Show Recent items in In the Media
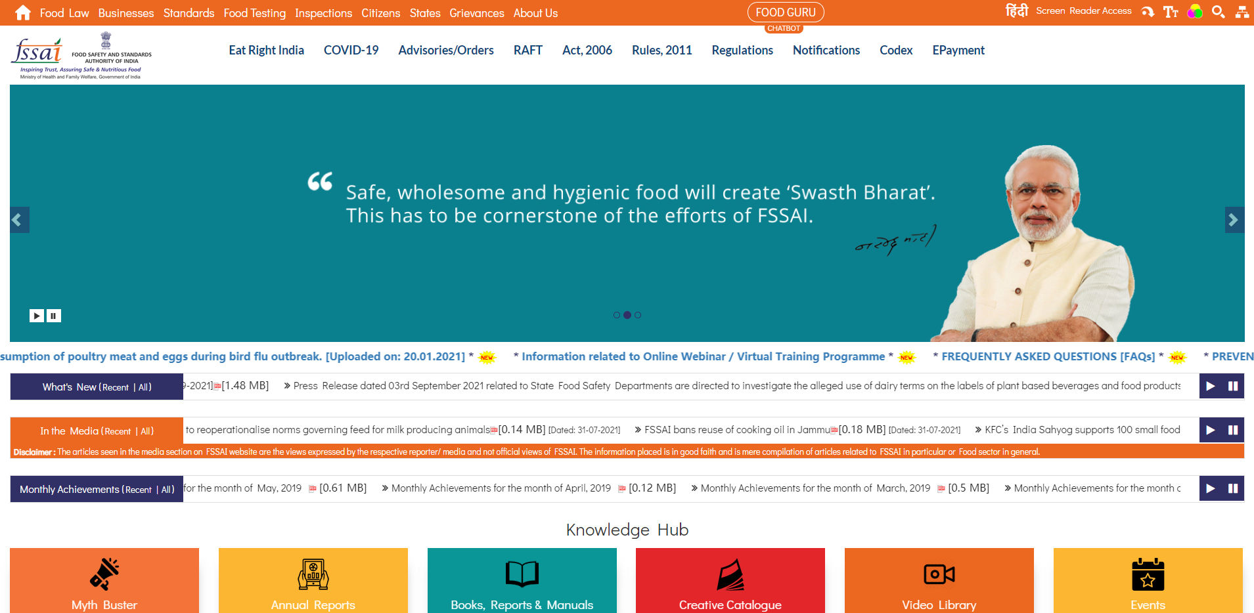1254x613 pixels. pos(118,431)
